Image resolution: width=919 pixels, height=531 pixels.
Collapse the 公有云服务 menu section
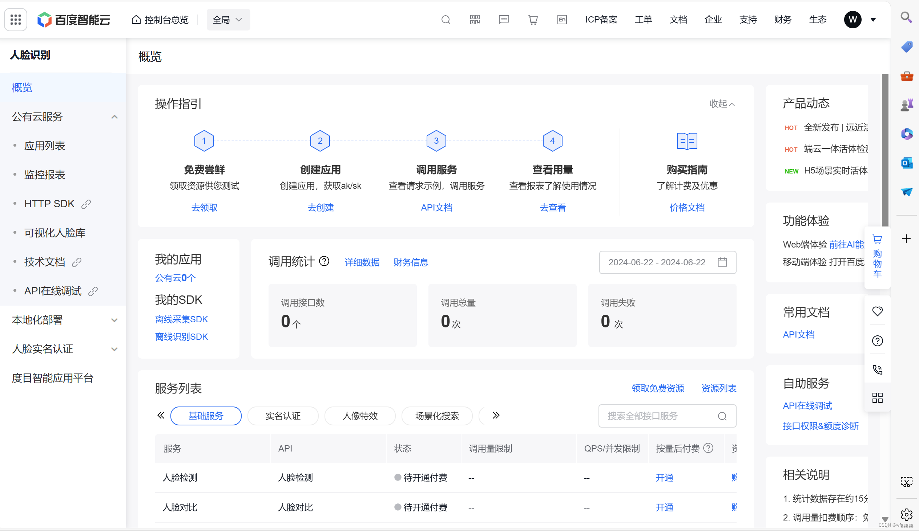tap(114, 117)
